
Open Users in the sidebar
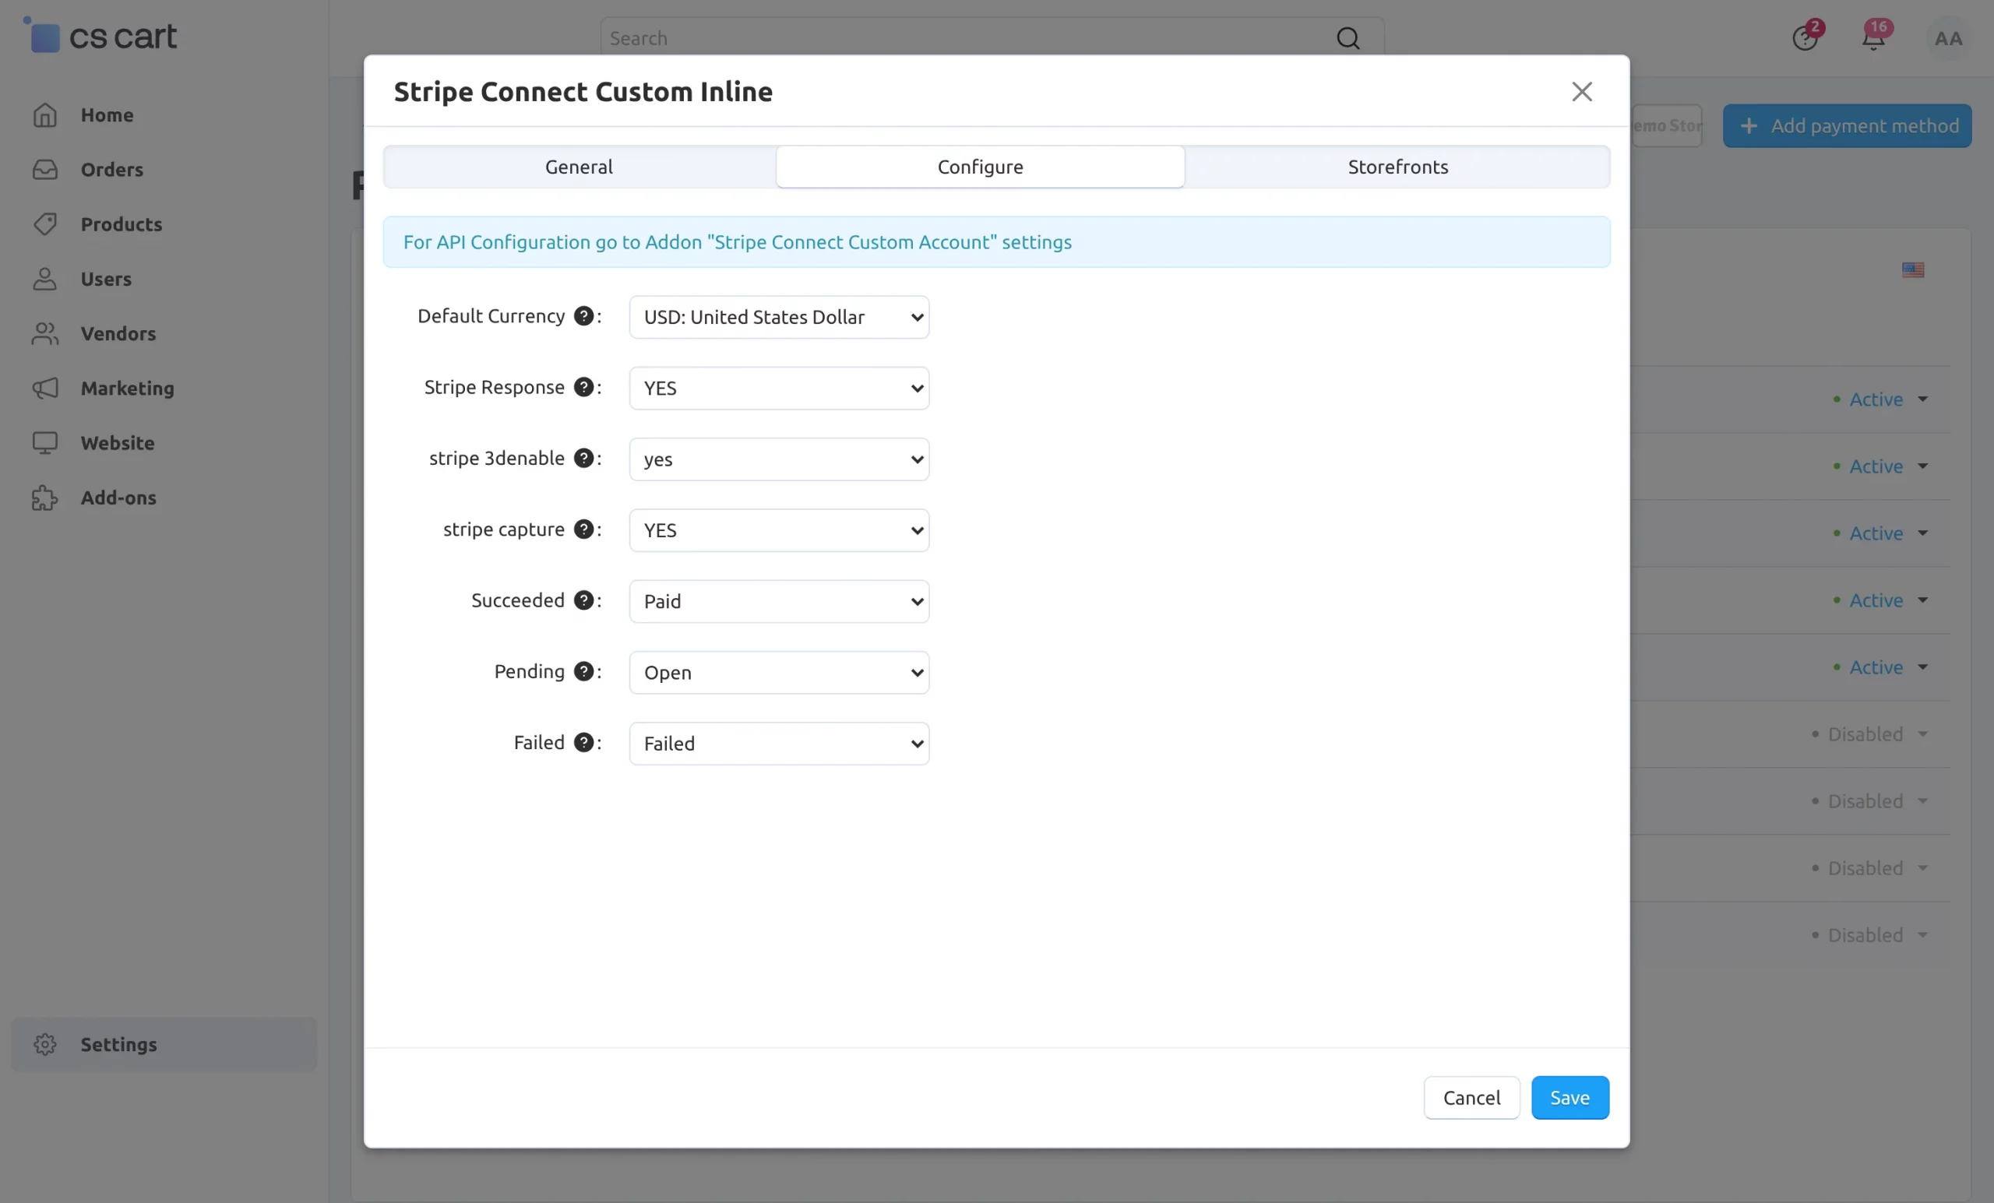click(164, 278)
